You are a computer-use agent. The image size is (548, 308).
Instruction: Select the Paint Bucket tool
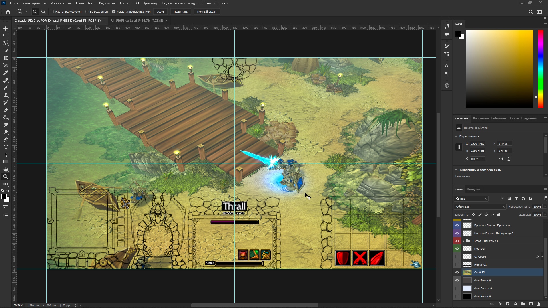[6, 117]
